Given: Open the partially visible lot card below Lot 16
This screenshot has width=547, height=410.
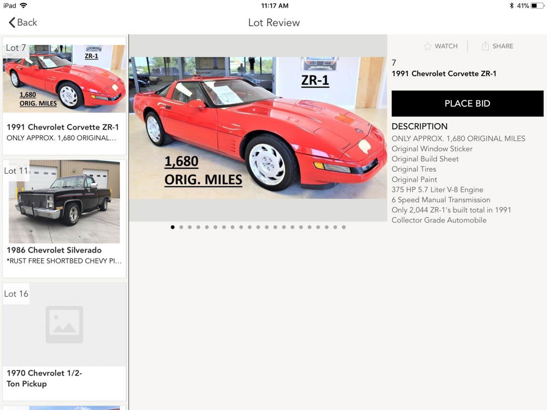Looking at the screenshot, I should tap(64, 408).
